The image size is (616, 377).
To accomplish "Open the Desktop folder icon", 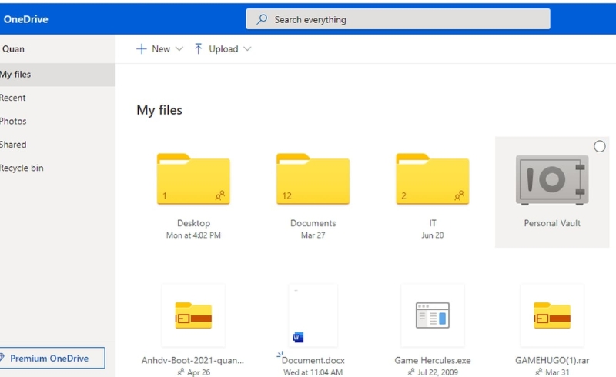I will [193, 178].
